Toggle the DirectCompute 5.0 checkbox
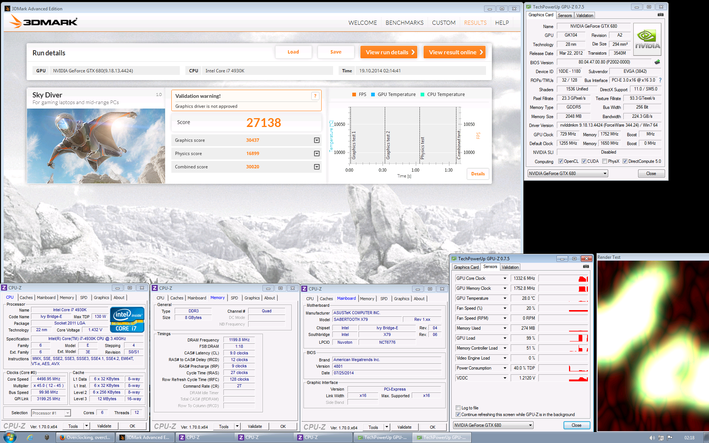This screenshot has width=709, height=443. pyautogui.click(x=625, y=161)
